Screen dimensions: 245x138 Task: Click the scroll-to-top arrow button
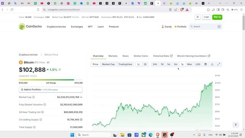coord(236,125)
